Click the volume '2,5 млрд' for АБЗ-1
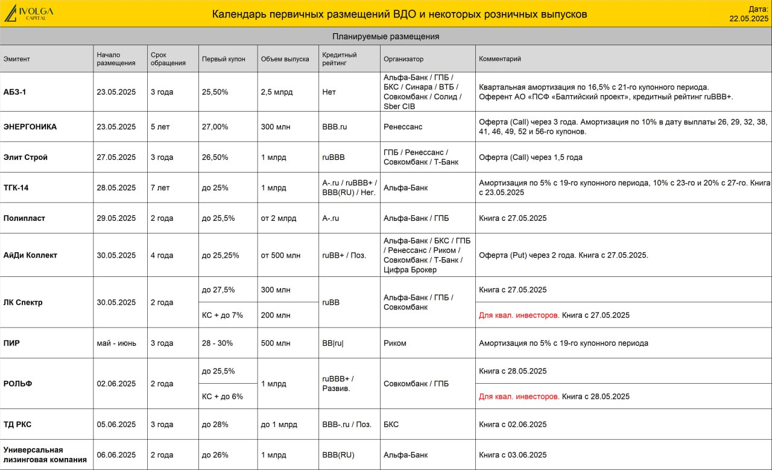772x470 pixels. click(277, 92)
